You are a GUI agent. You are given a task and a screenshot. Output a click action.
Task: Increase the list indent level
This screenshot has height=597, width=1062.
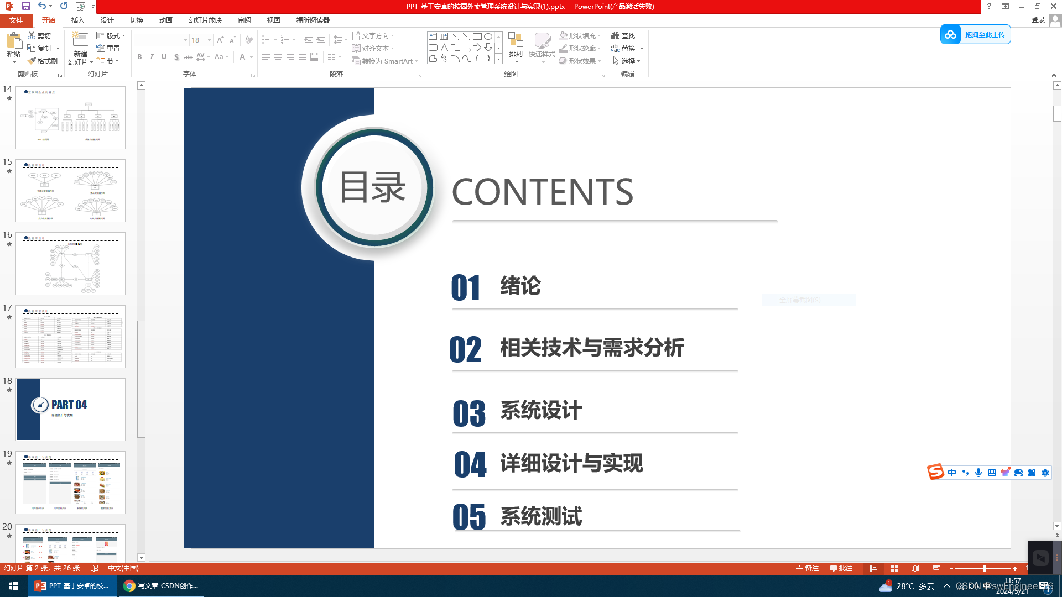[x=321, y=40]
